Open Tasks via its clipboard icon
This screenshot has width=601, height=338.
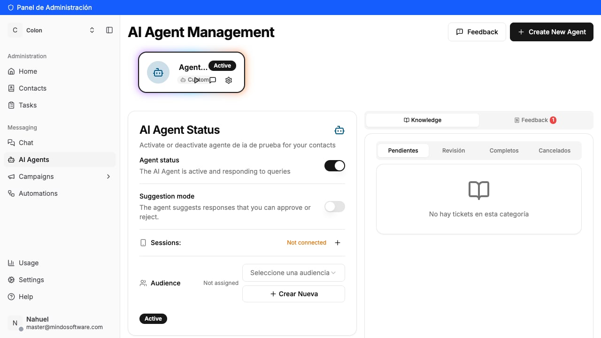[x=11, y=105]
